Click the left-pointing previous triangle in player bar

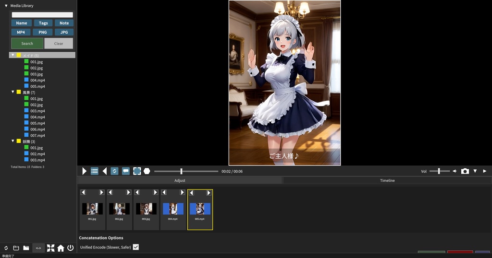104,171
